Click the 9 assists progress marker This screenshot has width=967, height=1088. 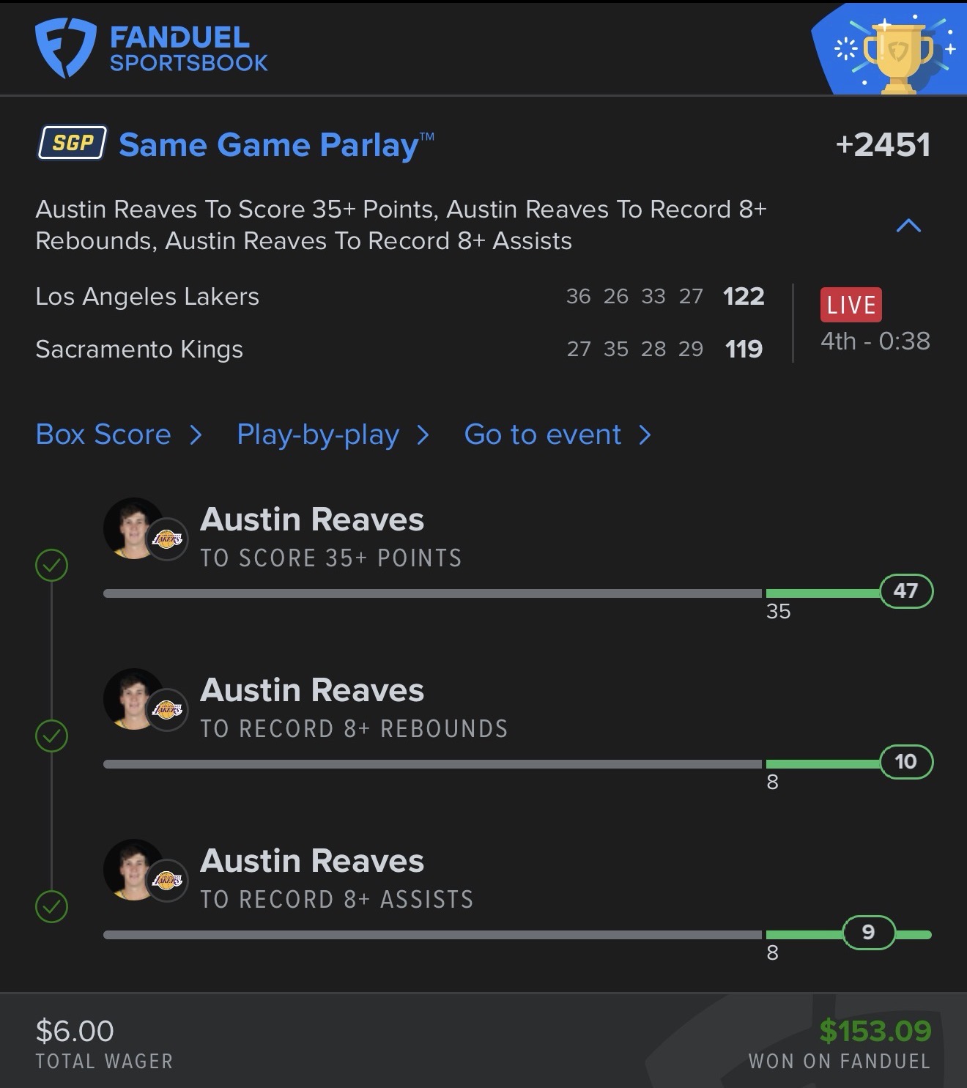click(x=868, y=932)
